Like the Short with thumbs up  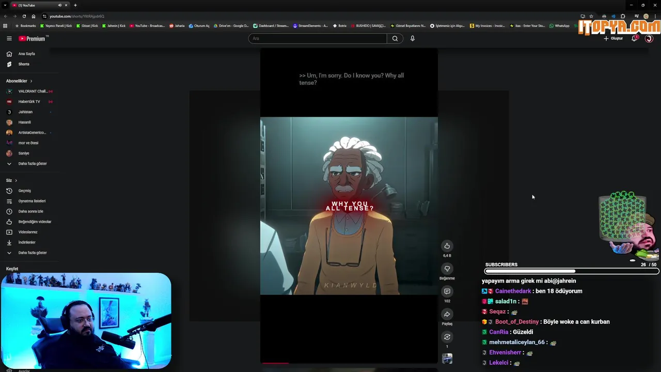tap(447, 246)
